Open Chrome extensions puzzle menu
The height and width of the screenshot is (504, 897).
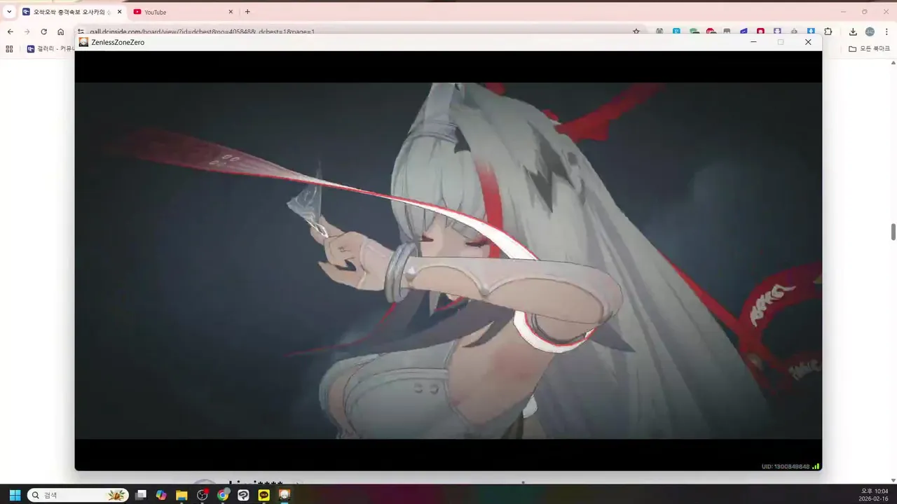828,31
